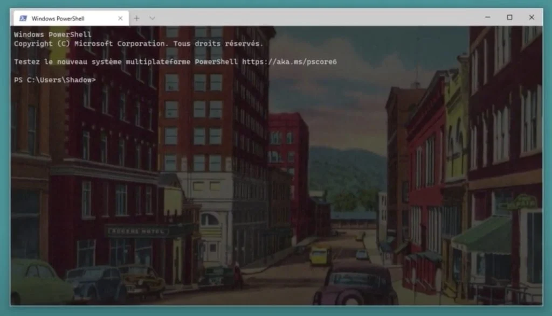The height and width of the screenshot is (316, 552).
Task: Click the PS C:\Users\Shadow> prompt line
Action: point(54,80)
